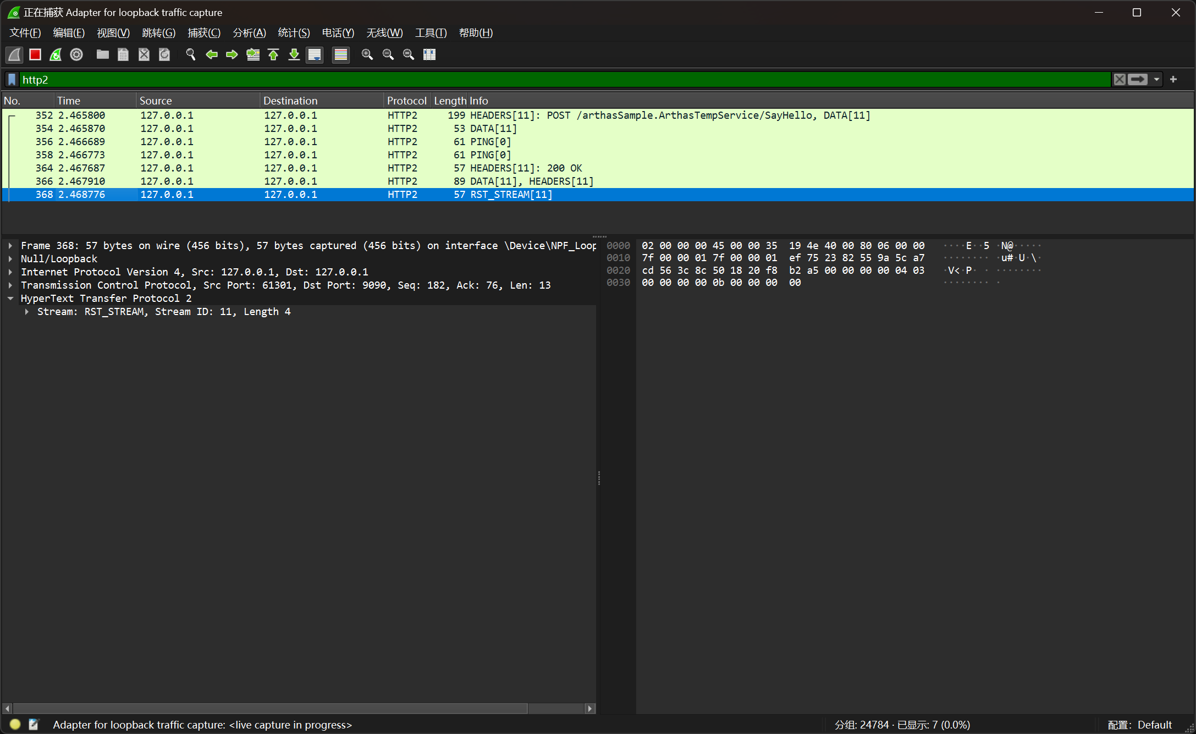Collapse HyperText Transfer Protocol 2 node
The width and height of the screenshot is (1196, 734).
pyautogui.click(x=10, y=299)
